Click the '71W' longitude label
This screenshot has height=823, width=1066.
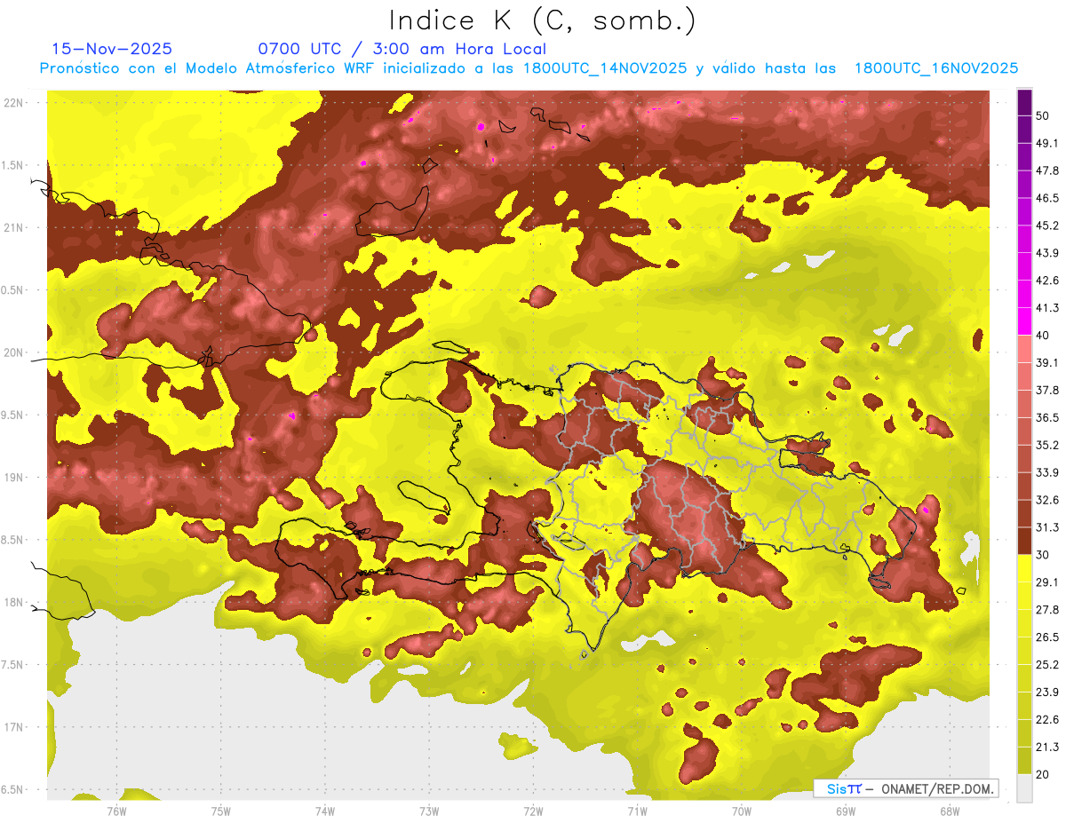tap(638, 811)
